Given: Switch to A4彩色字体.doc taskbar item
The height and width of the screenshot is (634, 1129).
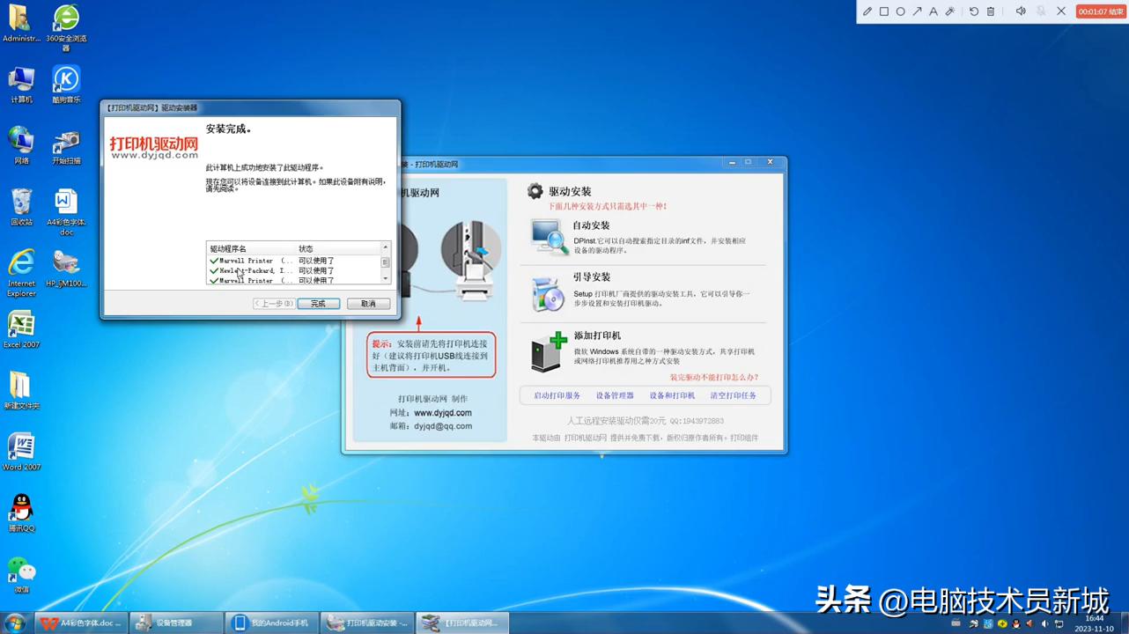Looking at the screenshot, I should [x=81, y=623].
